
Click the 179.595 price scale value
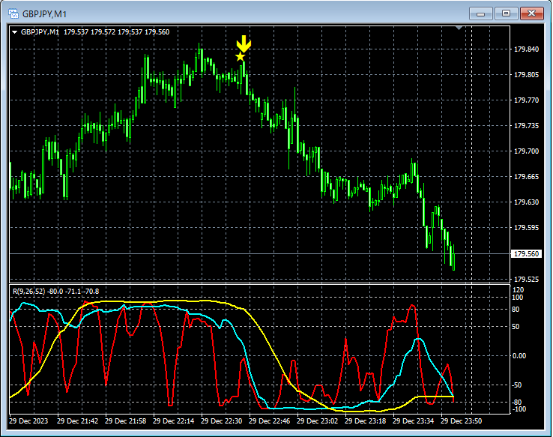pyautogui.click(x=526, y=228)
